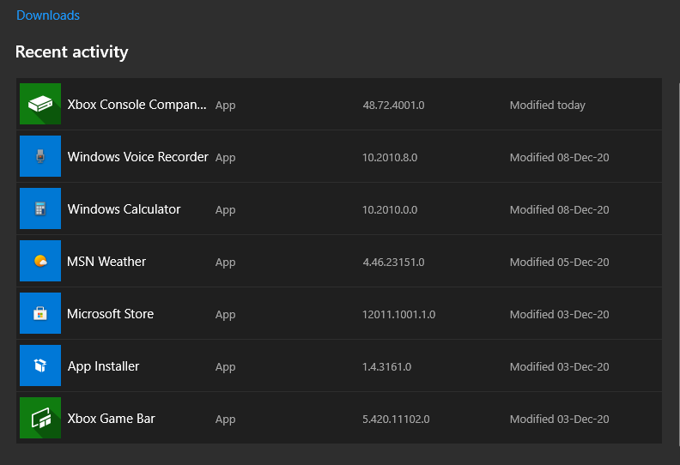Click the 'Modified today' date text
Viewport: 680px width, 465px height.
tap(547, 106)
